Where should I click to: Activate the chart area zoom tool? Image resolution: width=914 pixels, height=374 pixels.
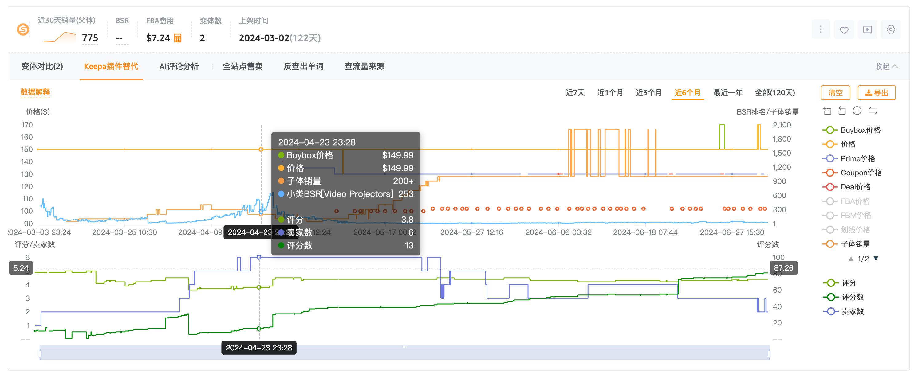click(x=827, y=111)
